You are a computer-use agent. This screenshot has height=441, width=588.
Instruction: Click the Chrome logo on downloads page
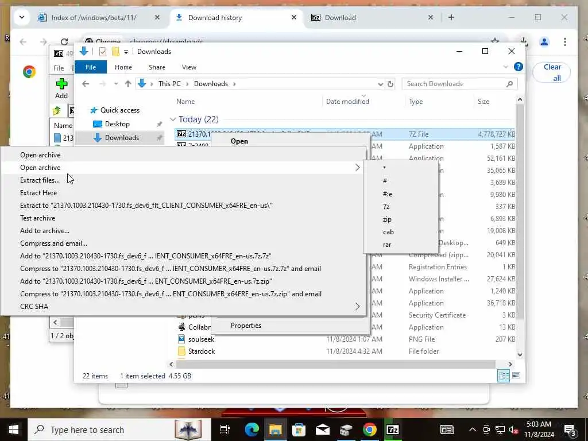click(x=29, y=71)
